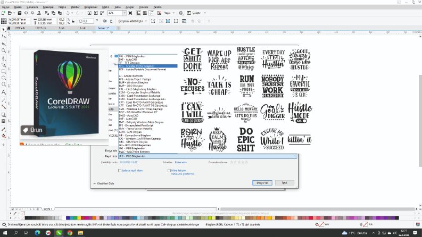422x237 pixels.
Task: Toggle the lock ratio icon
Action: [73, 21]
